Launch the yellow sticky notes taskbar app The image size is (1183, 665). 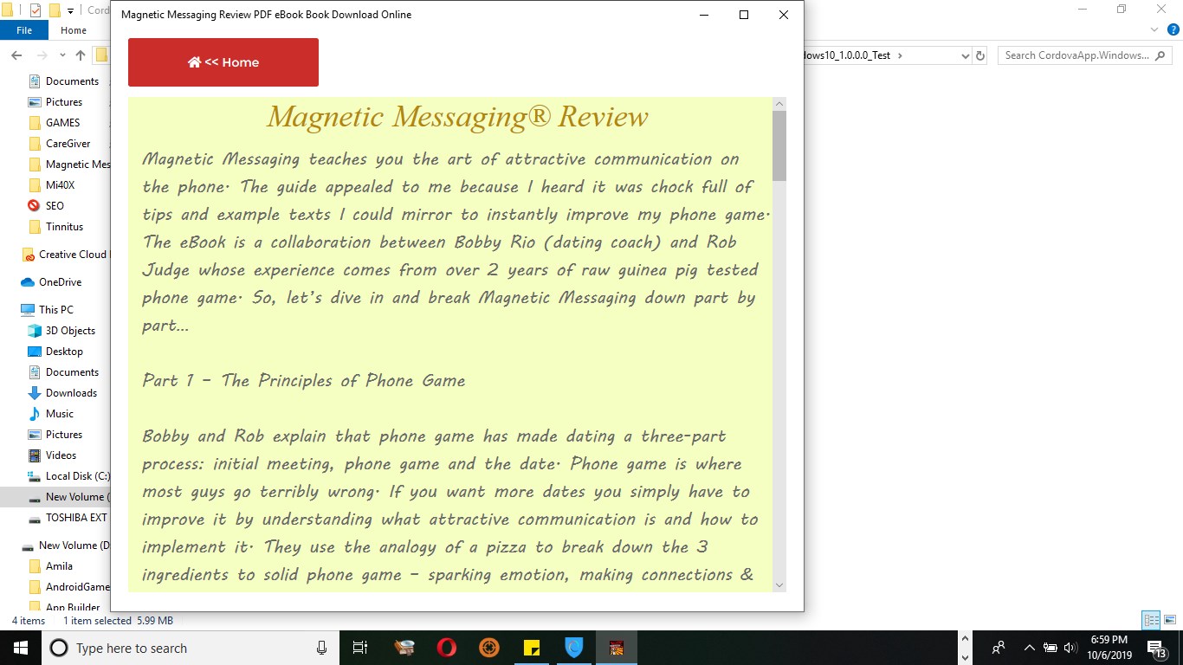[532, 648]
